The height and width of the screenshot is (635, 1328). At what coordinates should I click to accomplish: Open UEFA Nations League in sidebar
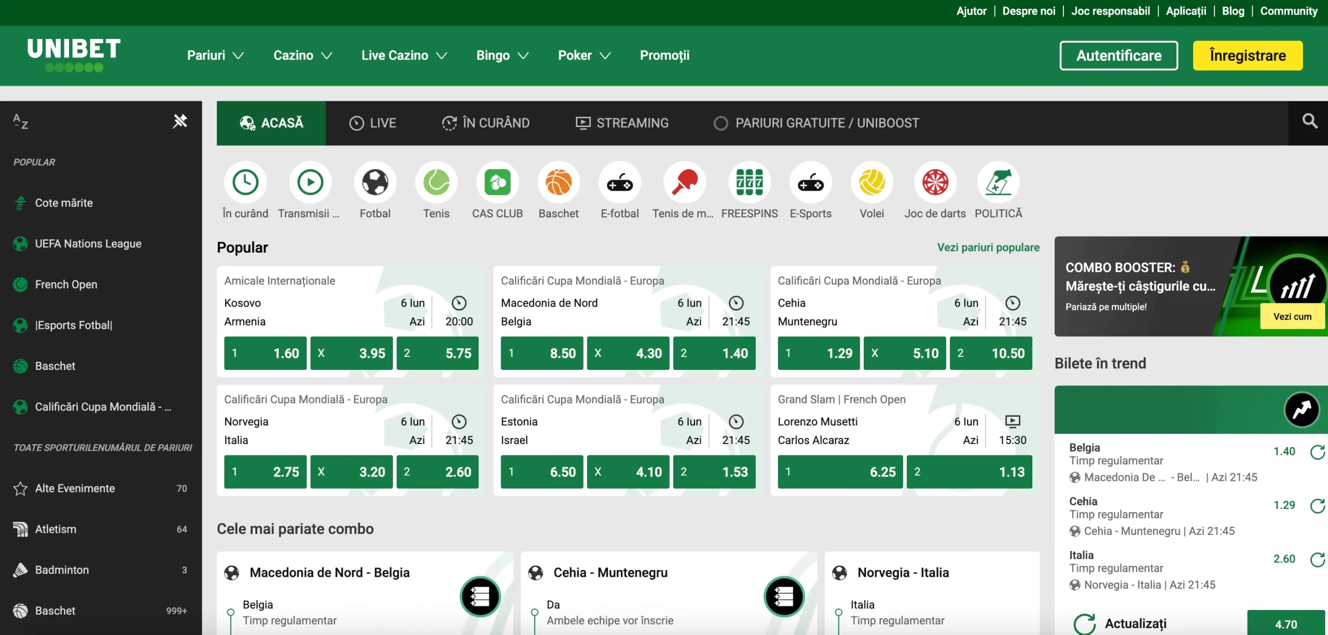(101, 244)
